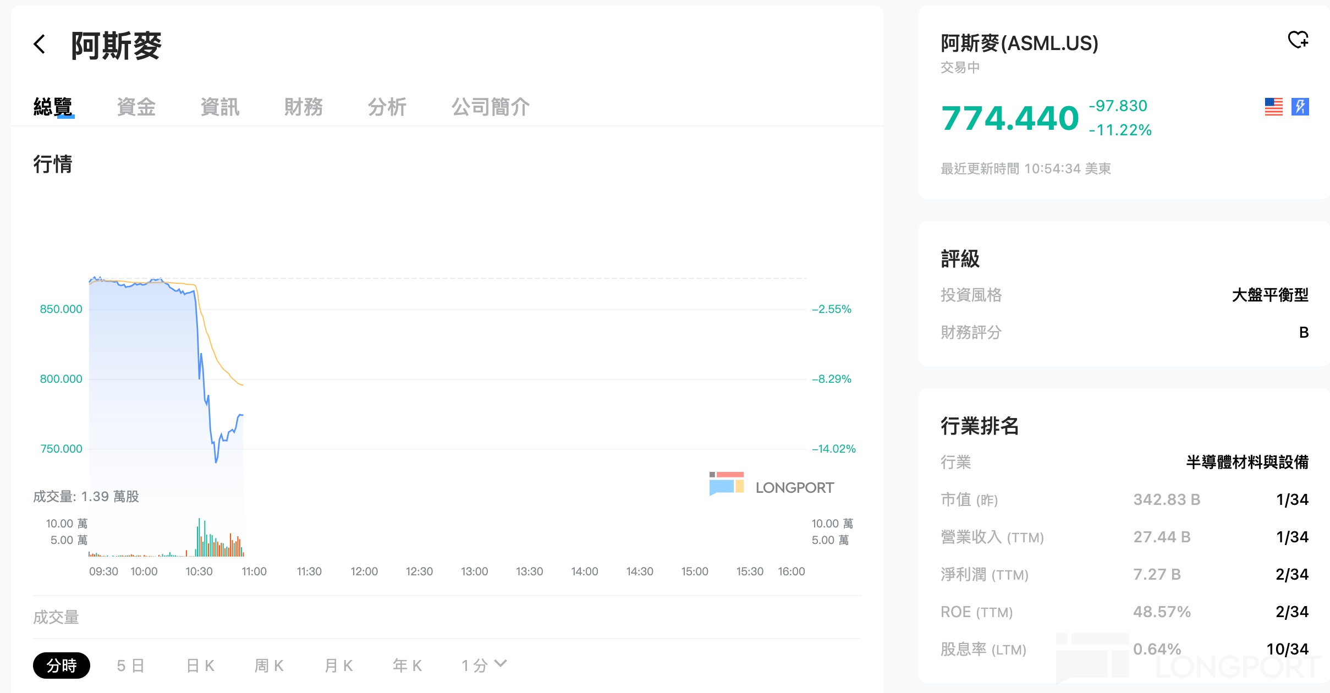Click the 11:00 time axis label
This screenshot has height=693, width=1330.
pyautogui.click(x=254, y=571)
